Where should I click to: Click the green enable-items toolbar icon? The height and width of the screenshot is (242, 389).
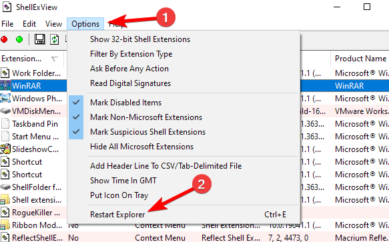click(x=19, y=39)
